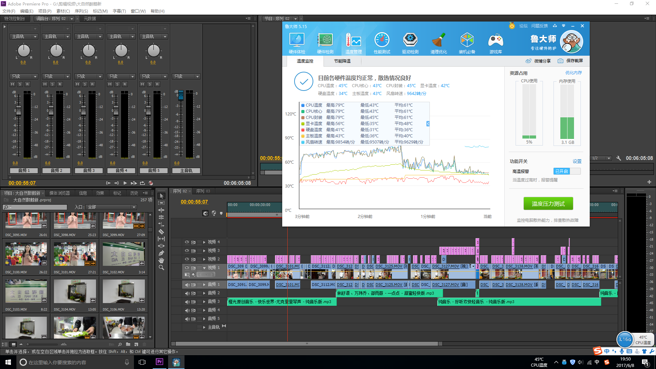The width and height of the screenshot is (656, 369).
Task: Toggle 高温报警 switch in 鲁大师
Action: point(567,171)
